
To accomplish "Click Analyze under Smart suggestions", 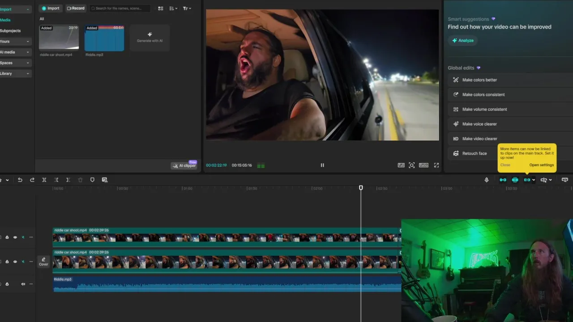I will (x=462, y=40).
